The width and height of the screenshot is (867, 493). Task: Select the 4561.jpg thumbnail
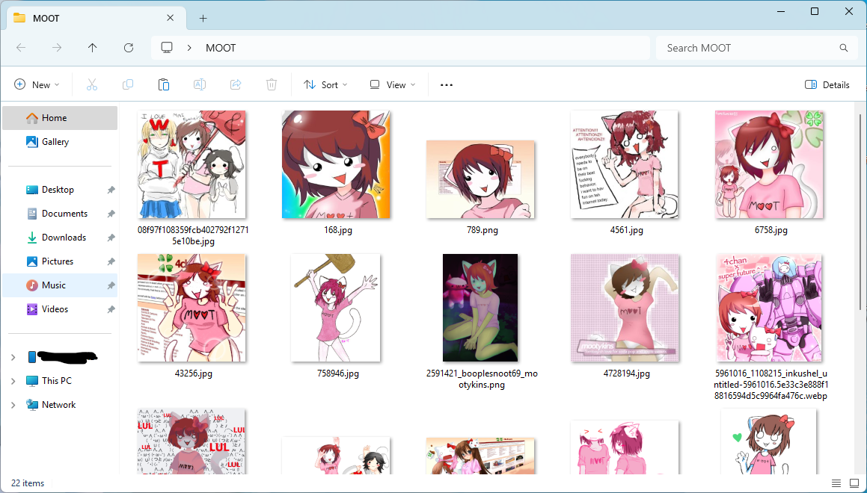tap(625, 164)
